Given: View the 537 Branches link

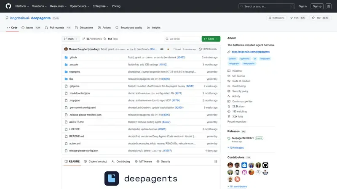Looking at the screenshot, I should [x=92, y=39].
